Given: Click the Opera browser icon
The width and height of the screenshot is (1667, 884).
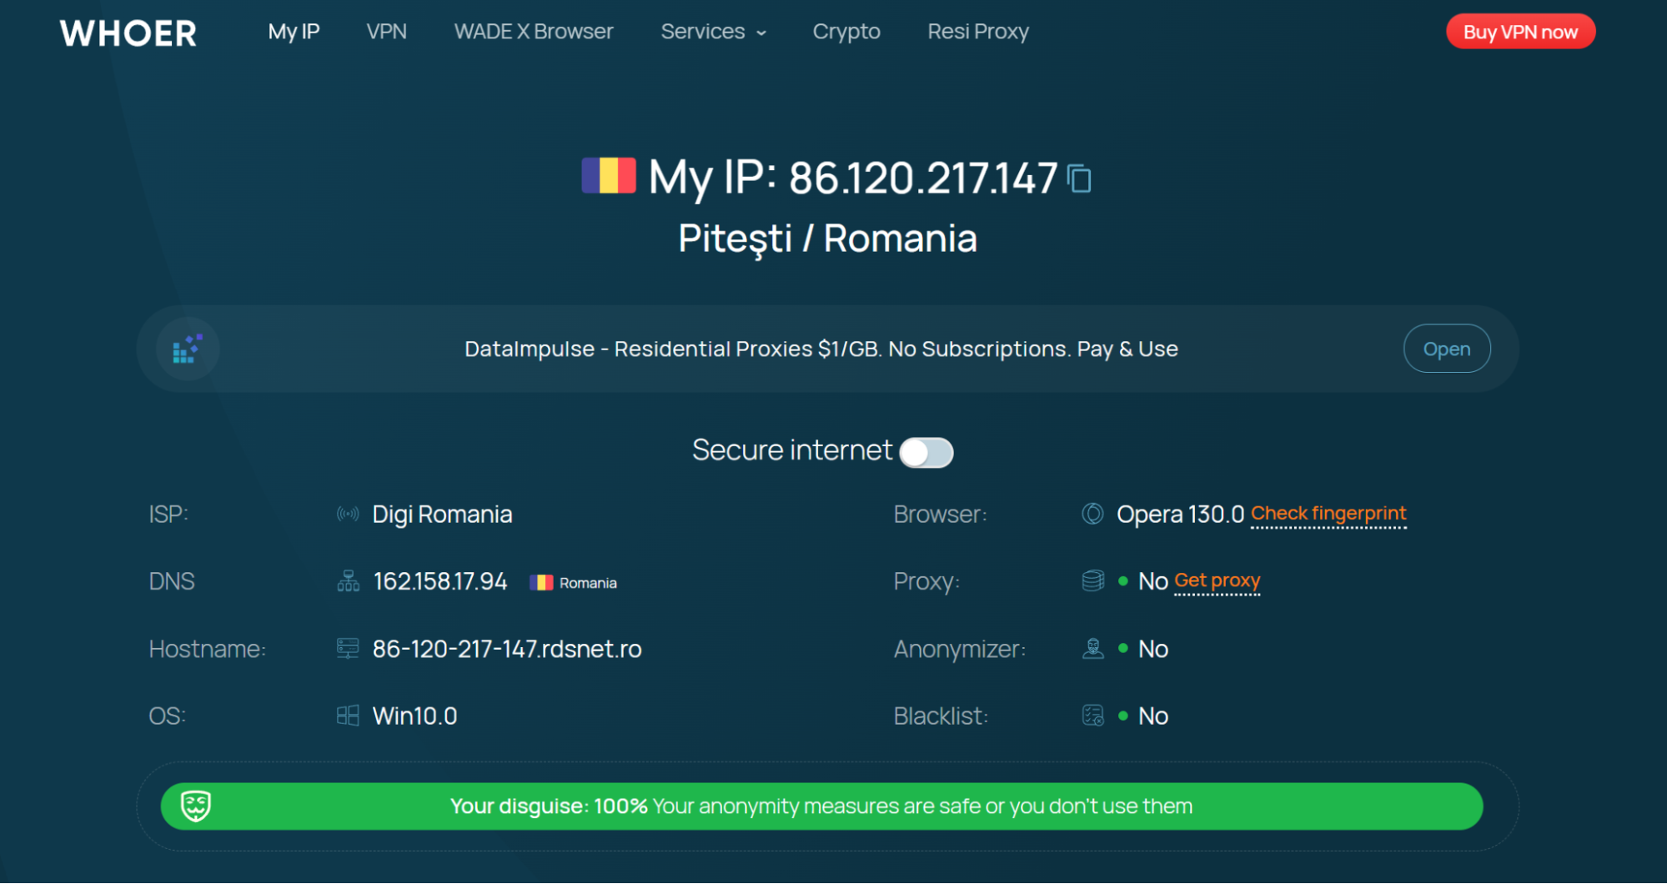Looking at the screenshot, I should [x=1092, y=514].
